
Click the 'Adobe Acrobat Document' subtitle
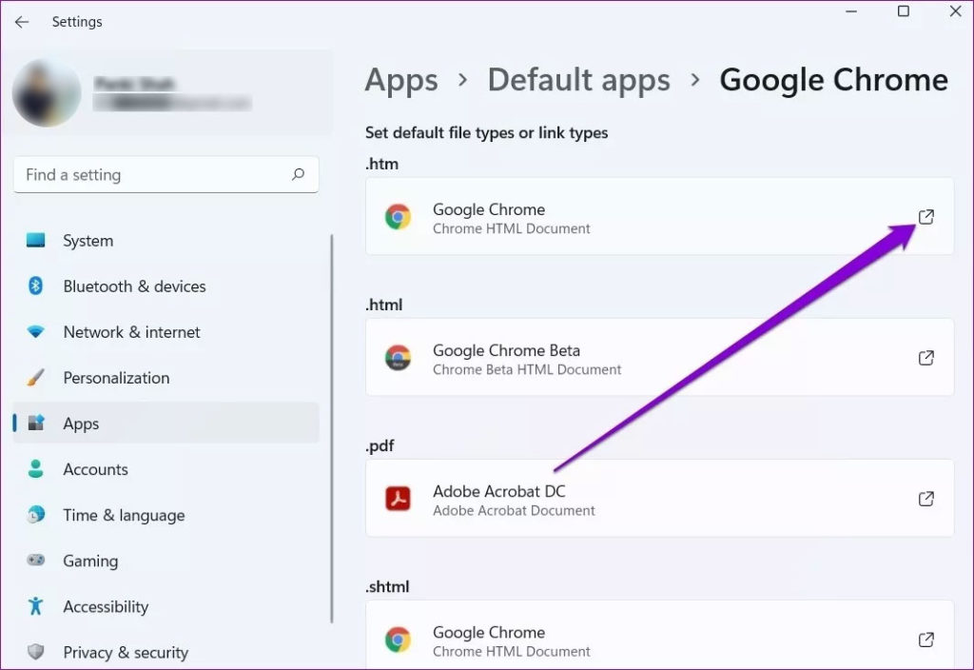click(x=514, y=510)
